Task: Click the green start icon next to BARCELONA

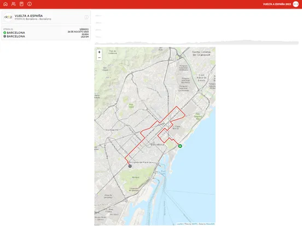Action: [4, 33]
